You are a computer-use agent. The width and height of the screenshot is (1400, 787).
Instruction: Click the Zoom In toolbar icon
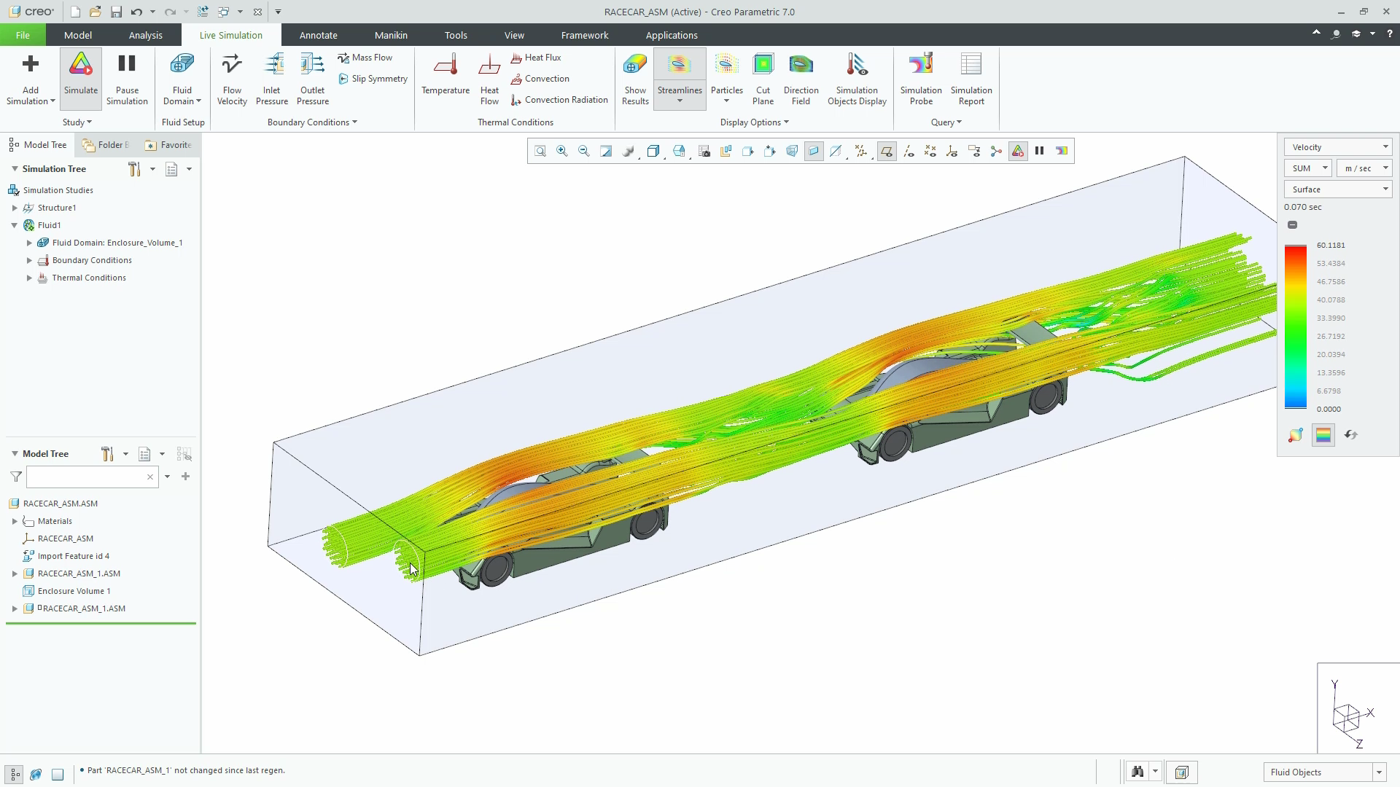(x=562, y=151)
